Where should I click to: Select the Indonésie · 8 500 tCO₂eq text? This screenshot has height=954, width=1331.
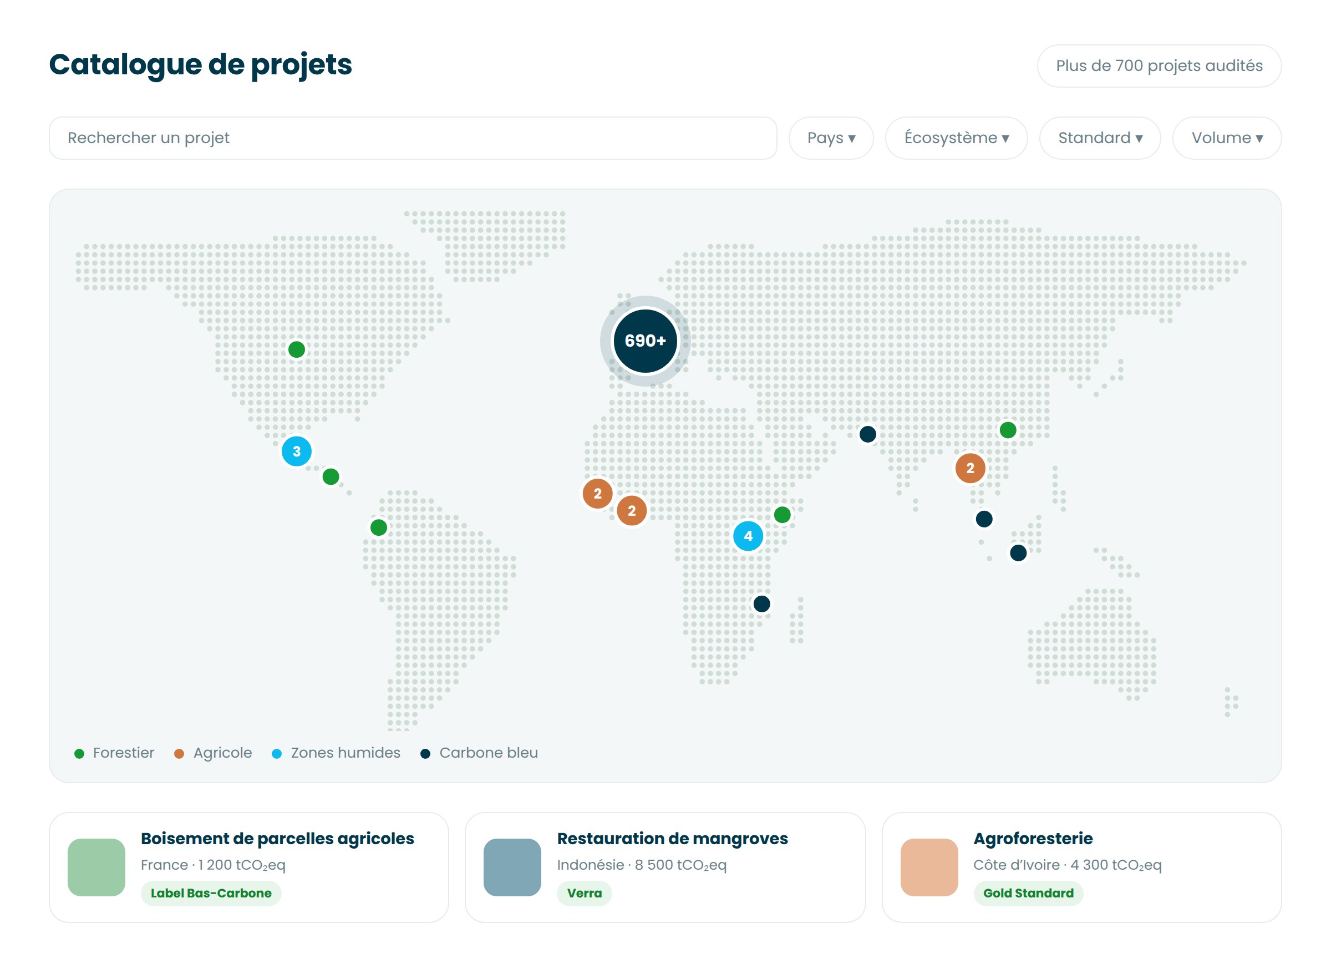[642, 865]
